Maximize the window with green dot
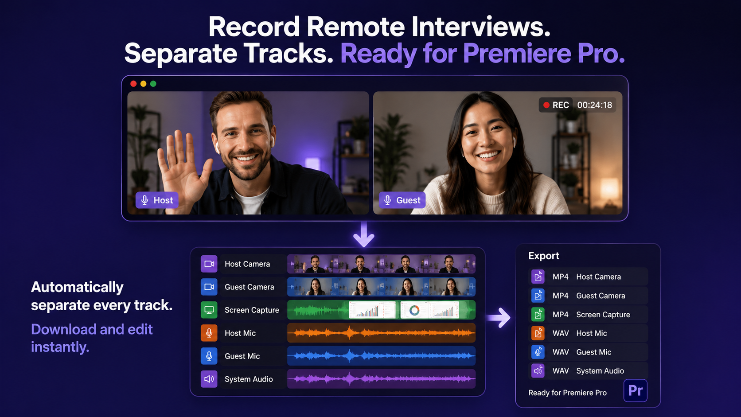 [x=153, y=84]
